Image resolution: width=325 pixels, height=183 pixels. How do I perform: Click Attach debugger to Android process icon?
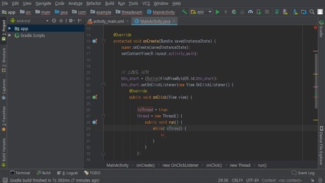pos(258,12)
